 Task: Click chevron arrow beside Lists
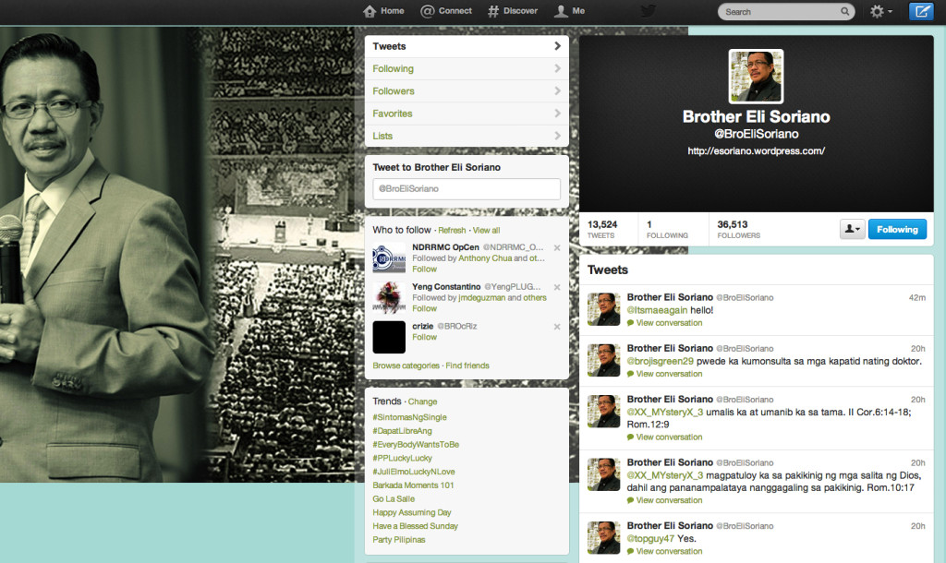tap(557, 136)
